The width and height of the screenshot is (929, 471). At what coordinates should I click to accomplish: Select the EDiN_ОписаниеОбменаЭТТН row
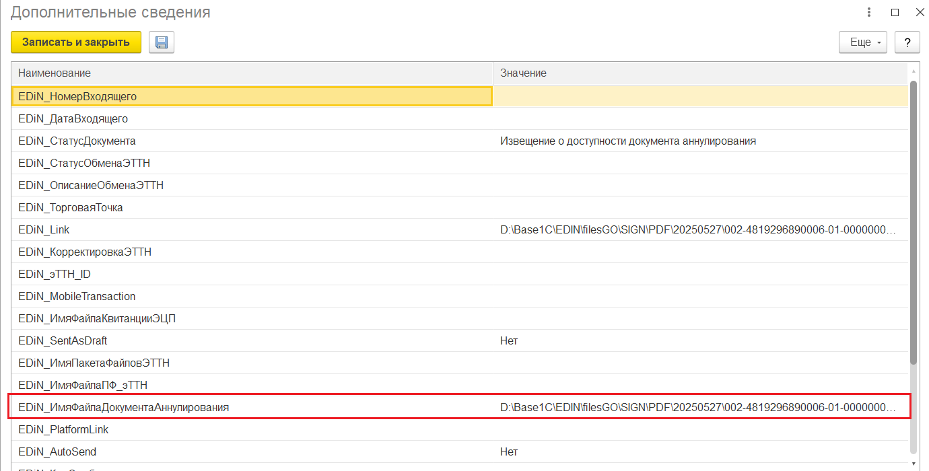click(460, 185)
